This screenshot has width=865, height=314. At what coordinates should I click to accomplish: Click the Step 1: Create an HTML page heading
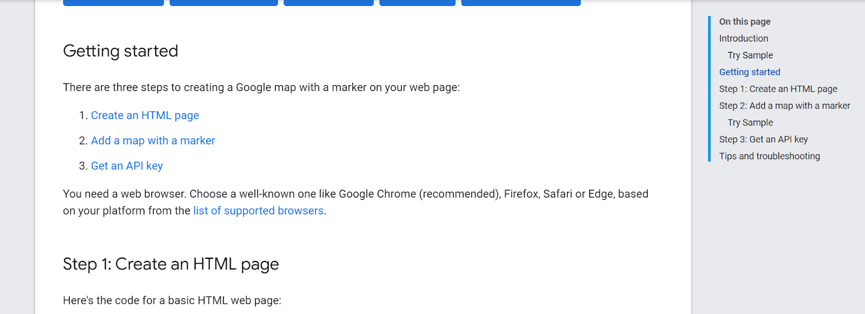[171, 264]
